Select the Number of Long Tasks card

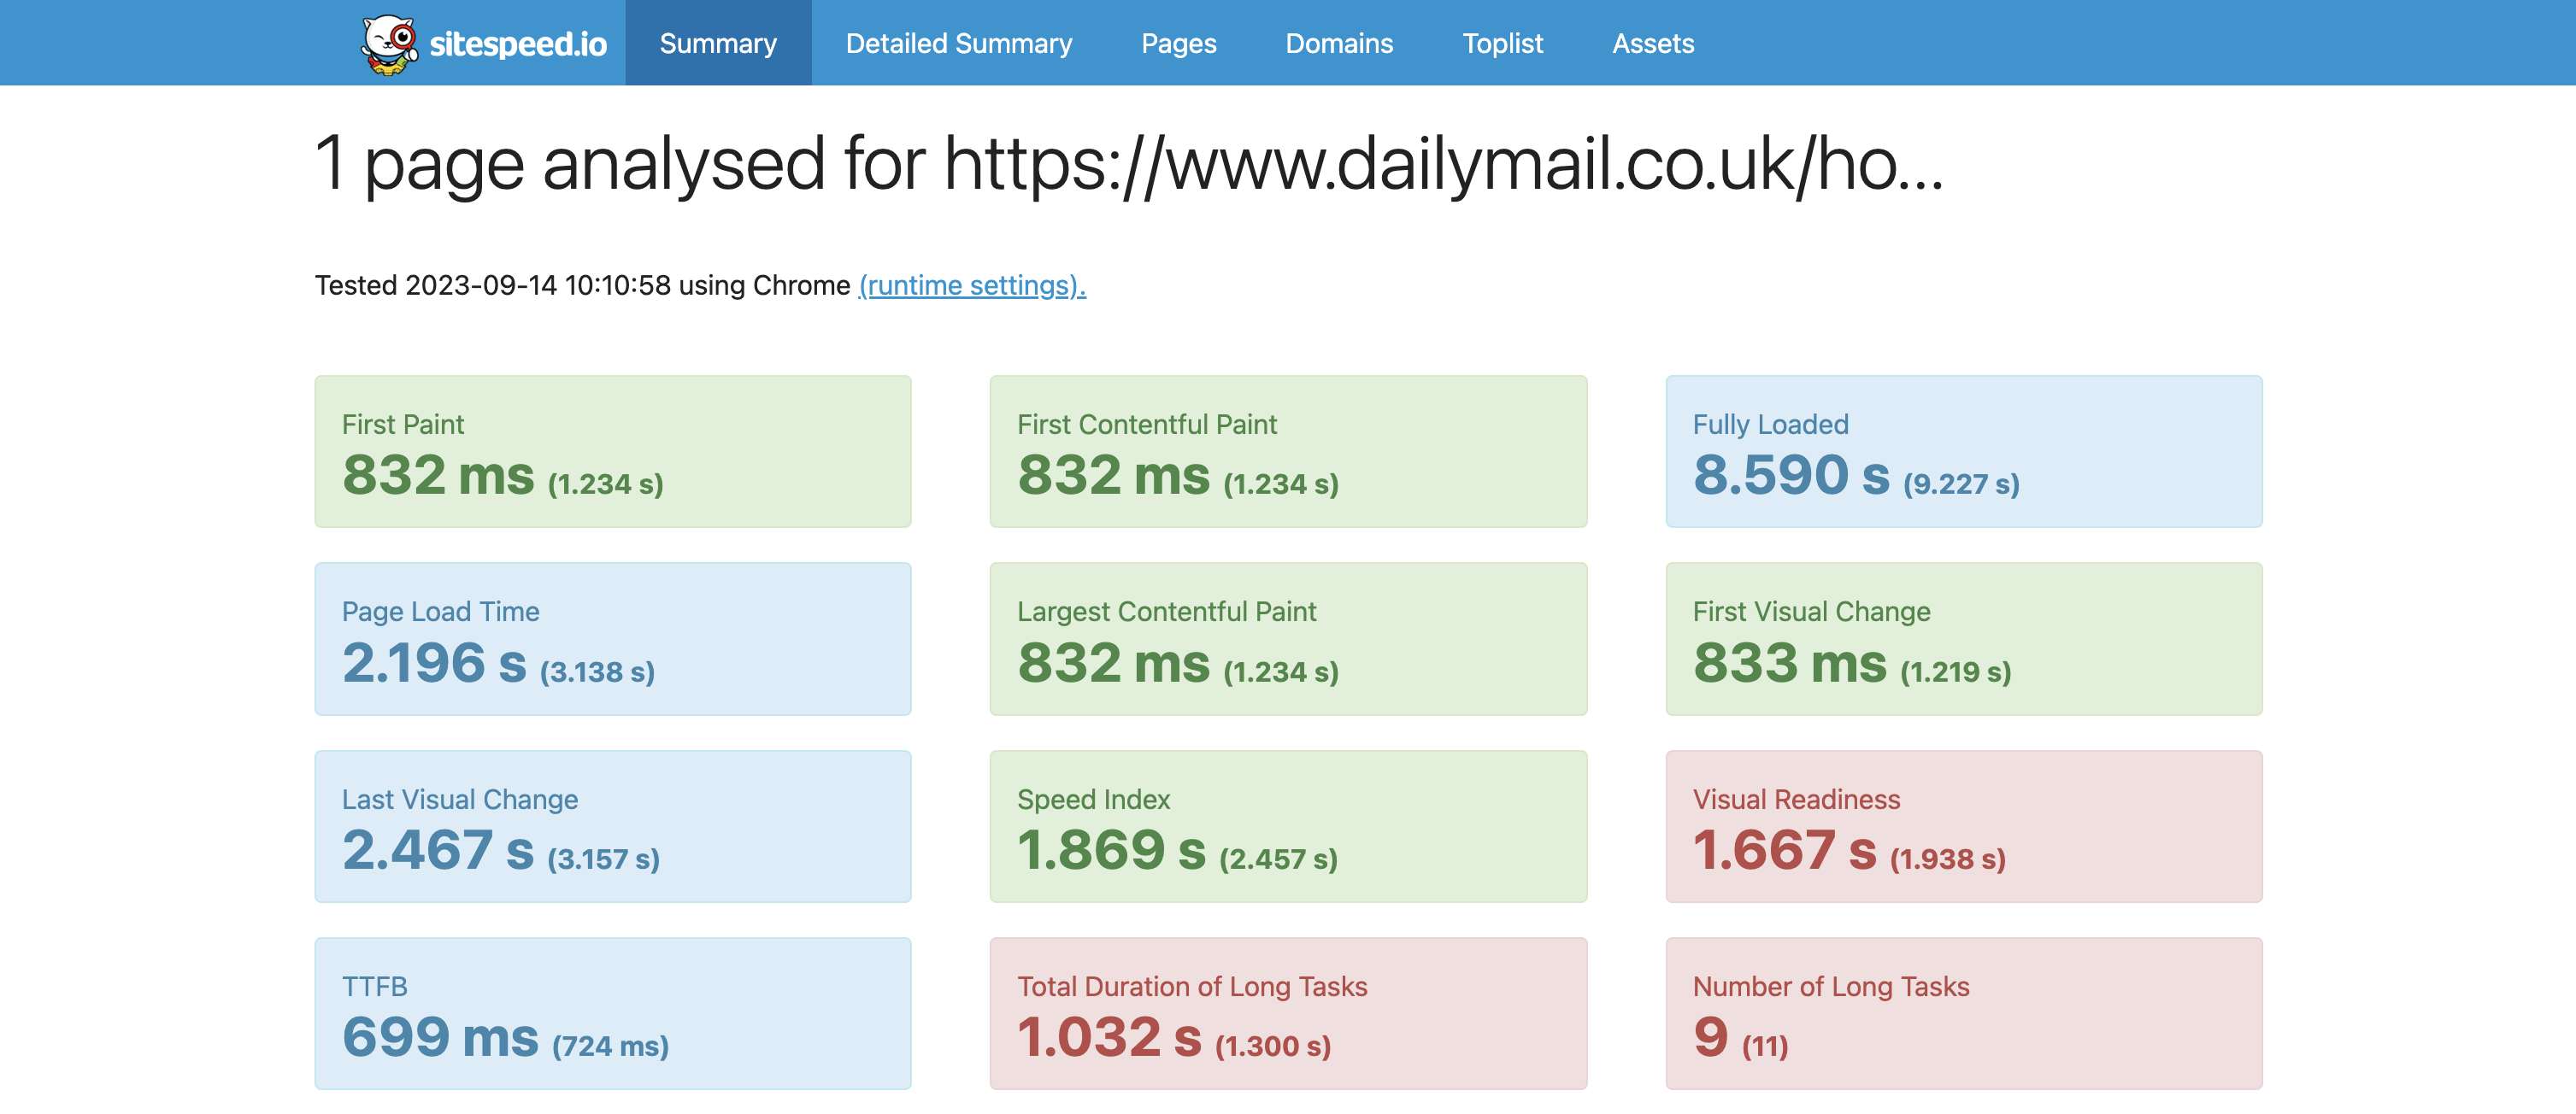(1962, 1013)
